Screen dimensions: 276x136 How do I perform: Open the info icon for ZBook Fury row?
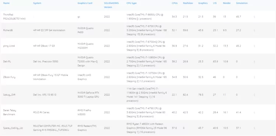click(254, 77)
